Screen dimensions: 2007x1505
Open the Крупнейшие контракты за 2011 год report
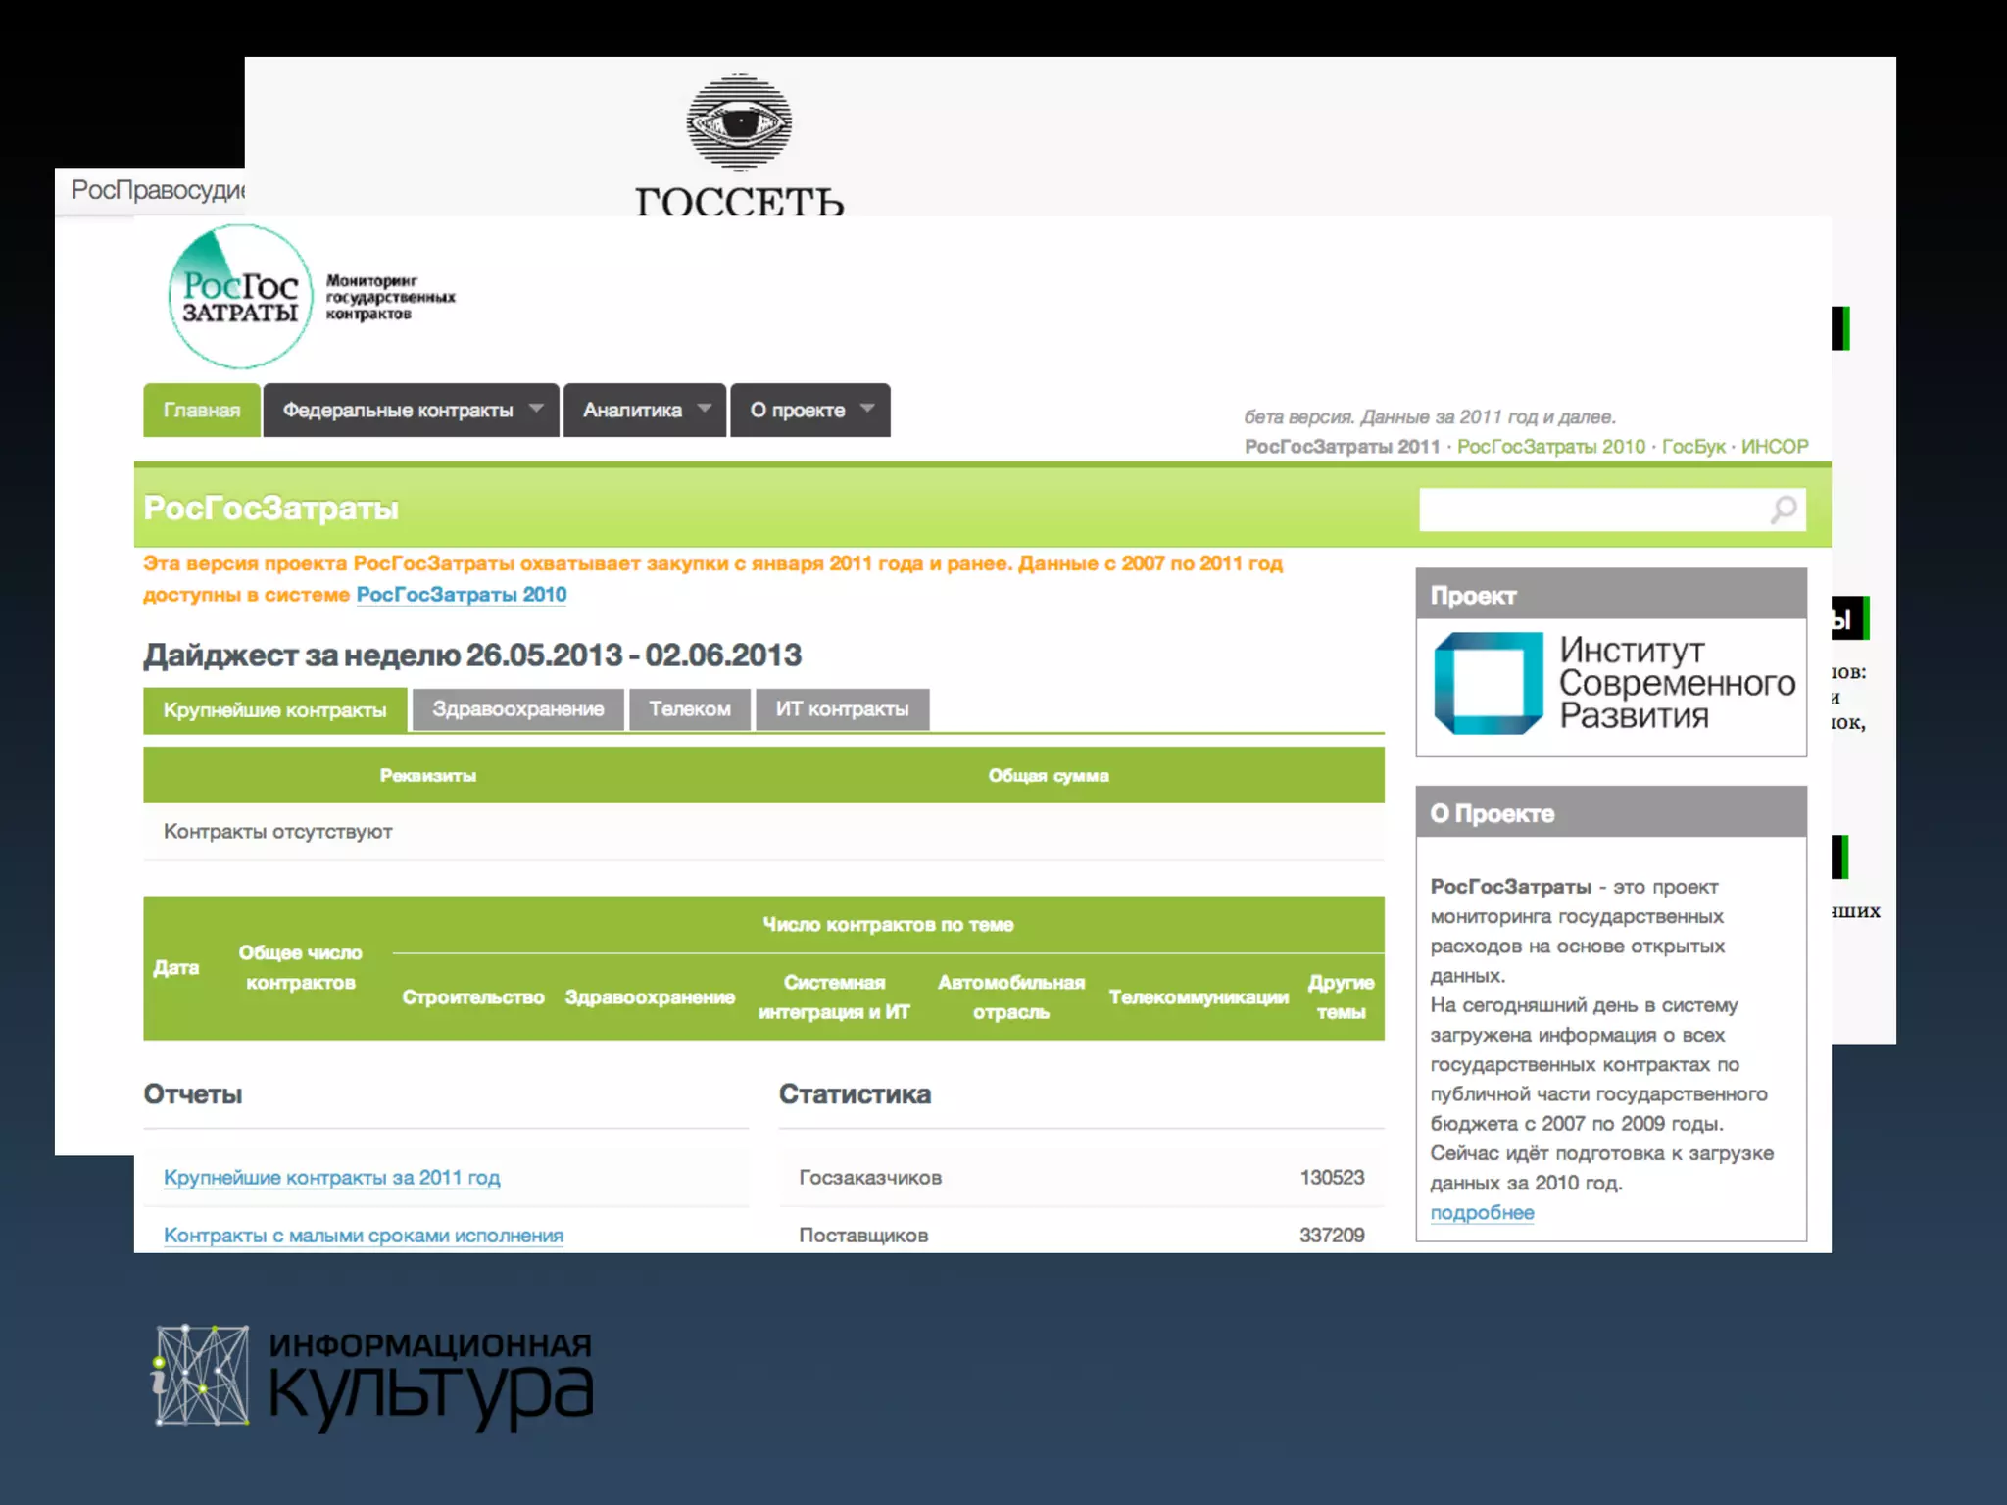(x=331, y=1178)
